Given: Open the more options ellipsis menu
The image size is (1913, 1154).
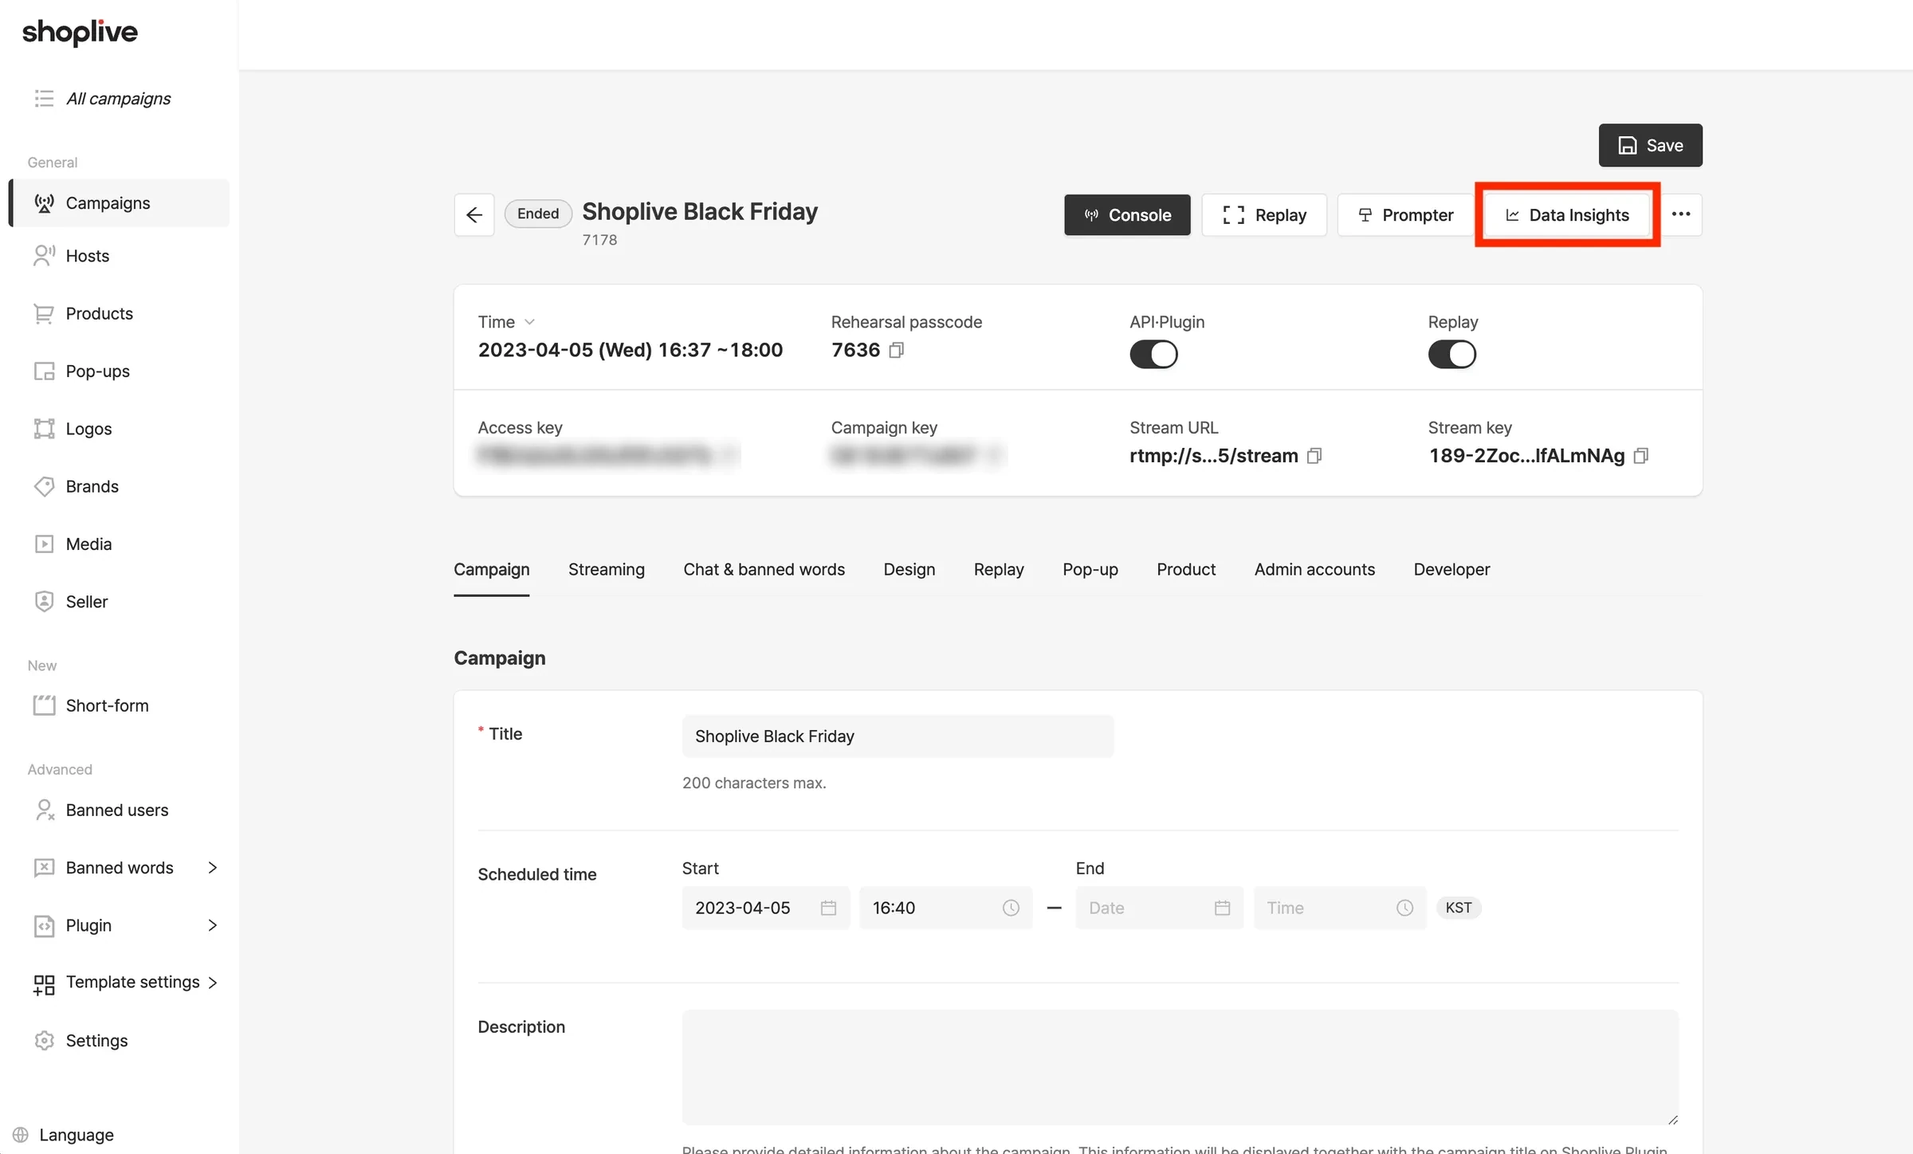Looking at the screenshot, I should (1681, 214).
